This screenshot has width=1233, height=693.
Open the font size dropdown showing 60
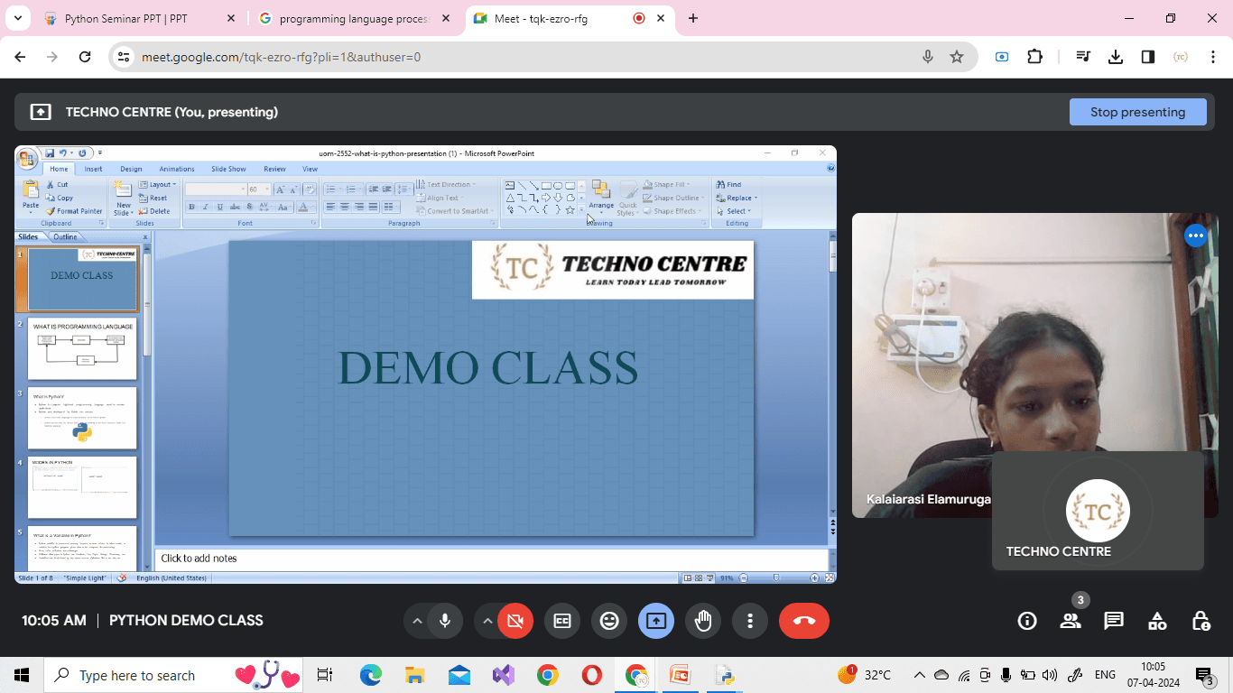click(x=259, y=189)
